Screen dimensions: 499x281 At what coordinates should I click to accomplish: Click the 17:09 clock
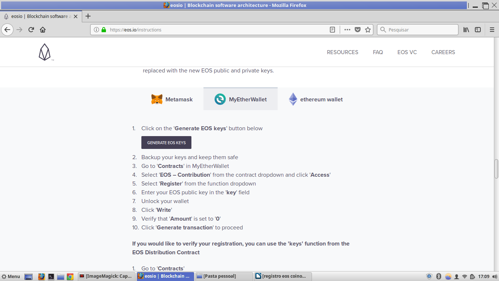pos(484,276)
